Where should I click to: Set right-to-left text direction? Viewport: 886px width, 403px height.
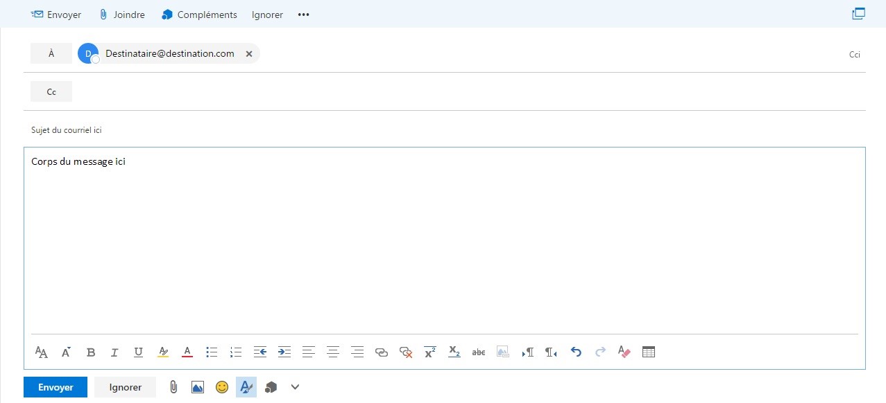click(x=552, y=352)
